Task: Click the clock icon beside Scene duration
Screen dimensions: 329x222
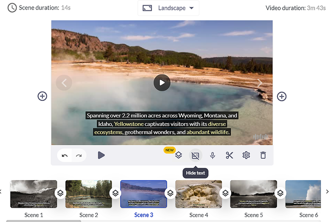Action: point(12,8)
